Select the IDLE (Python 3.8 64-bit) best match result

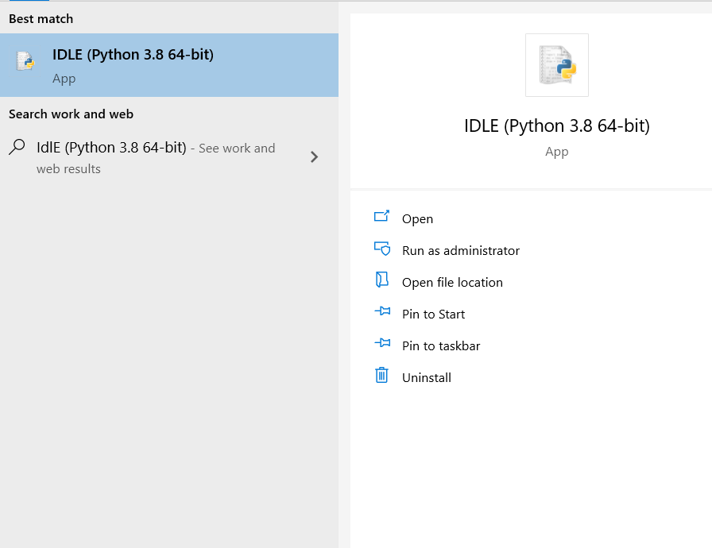[133, 55]
